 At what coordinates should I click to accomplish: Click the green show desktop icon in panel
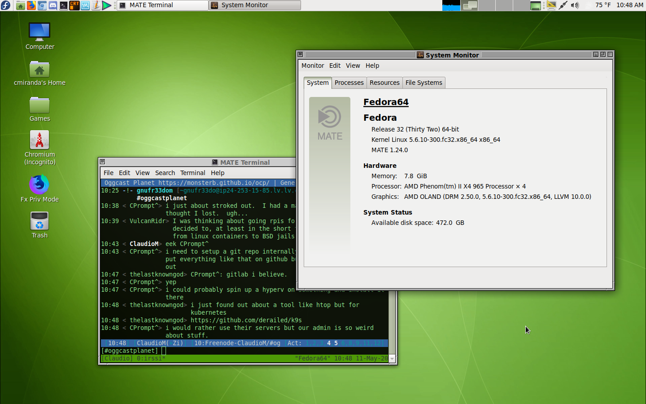536,5
